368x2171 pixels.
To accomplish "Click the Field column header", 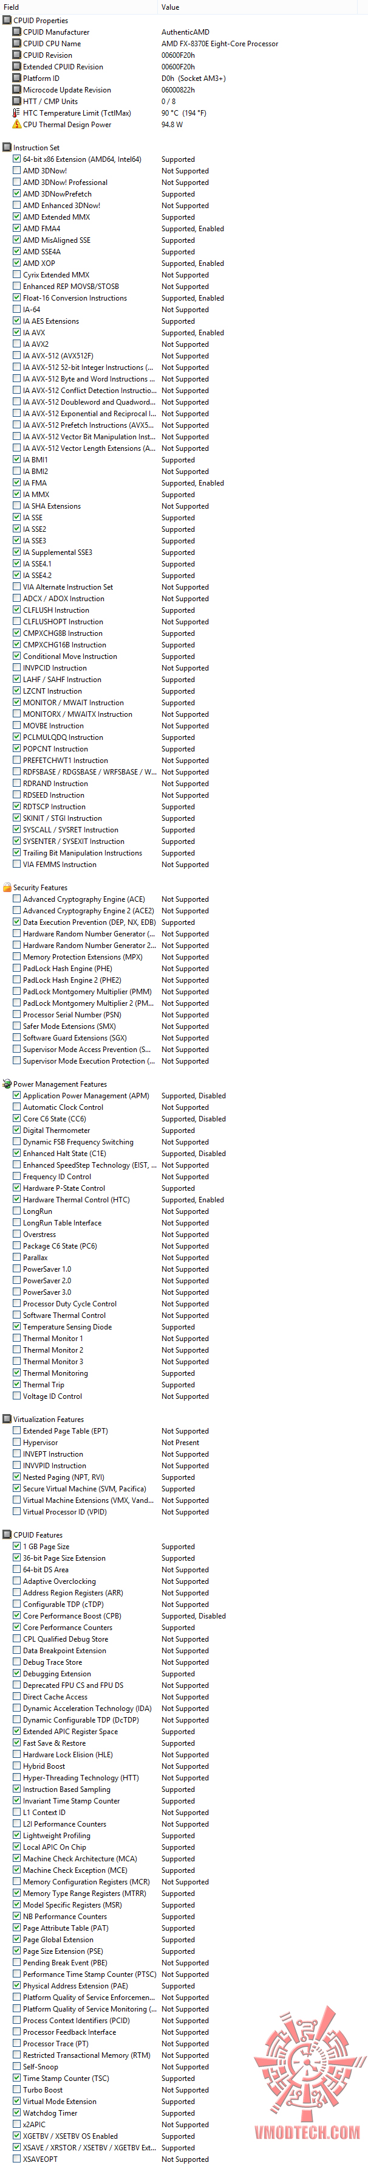I will click(79, 7).
